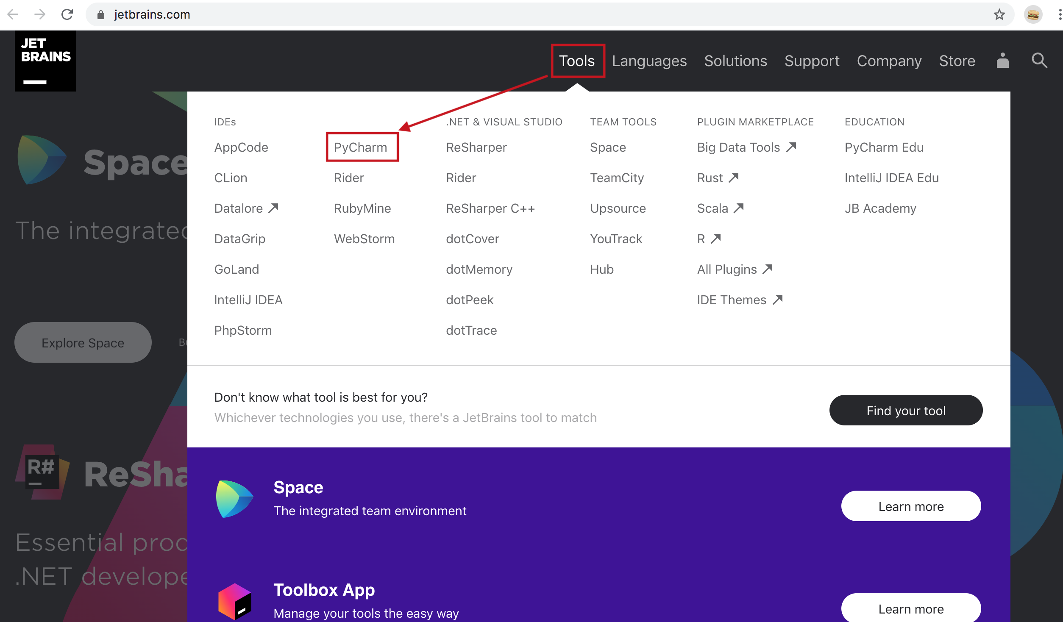Open the Company dropdown menu
Image resolution: width=1063 pixels, height=622 pixels.
pyautogui.click(x=889, y=61)
